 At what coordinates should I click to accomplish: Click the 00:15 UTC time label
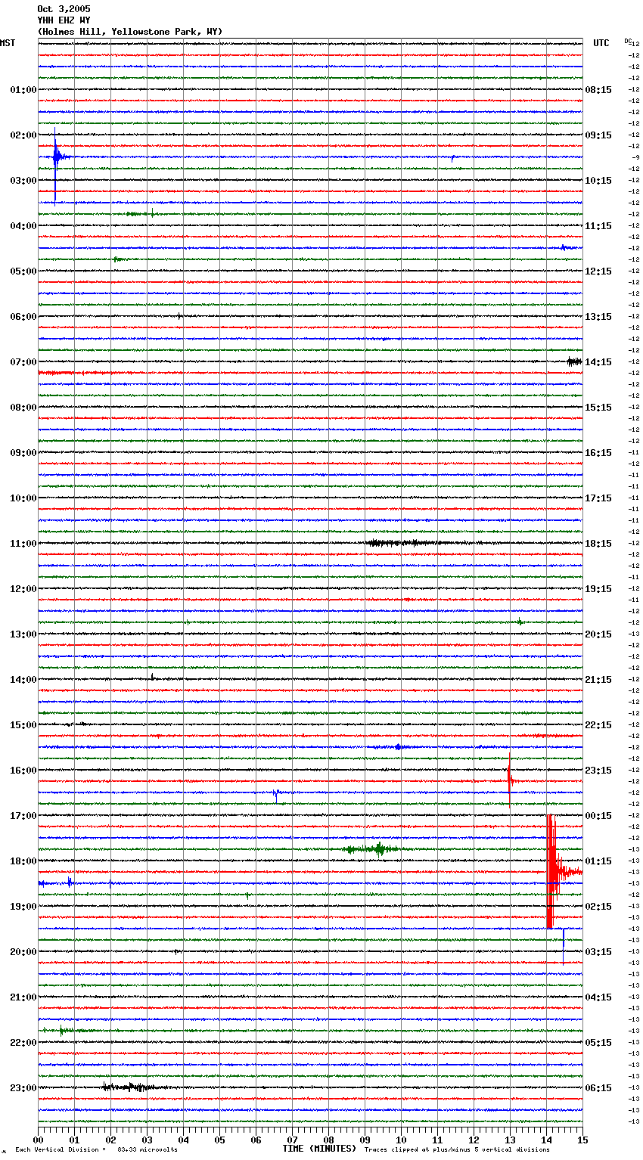point(598,816)
